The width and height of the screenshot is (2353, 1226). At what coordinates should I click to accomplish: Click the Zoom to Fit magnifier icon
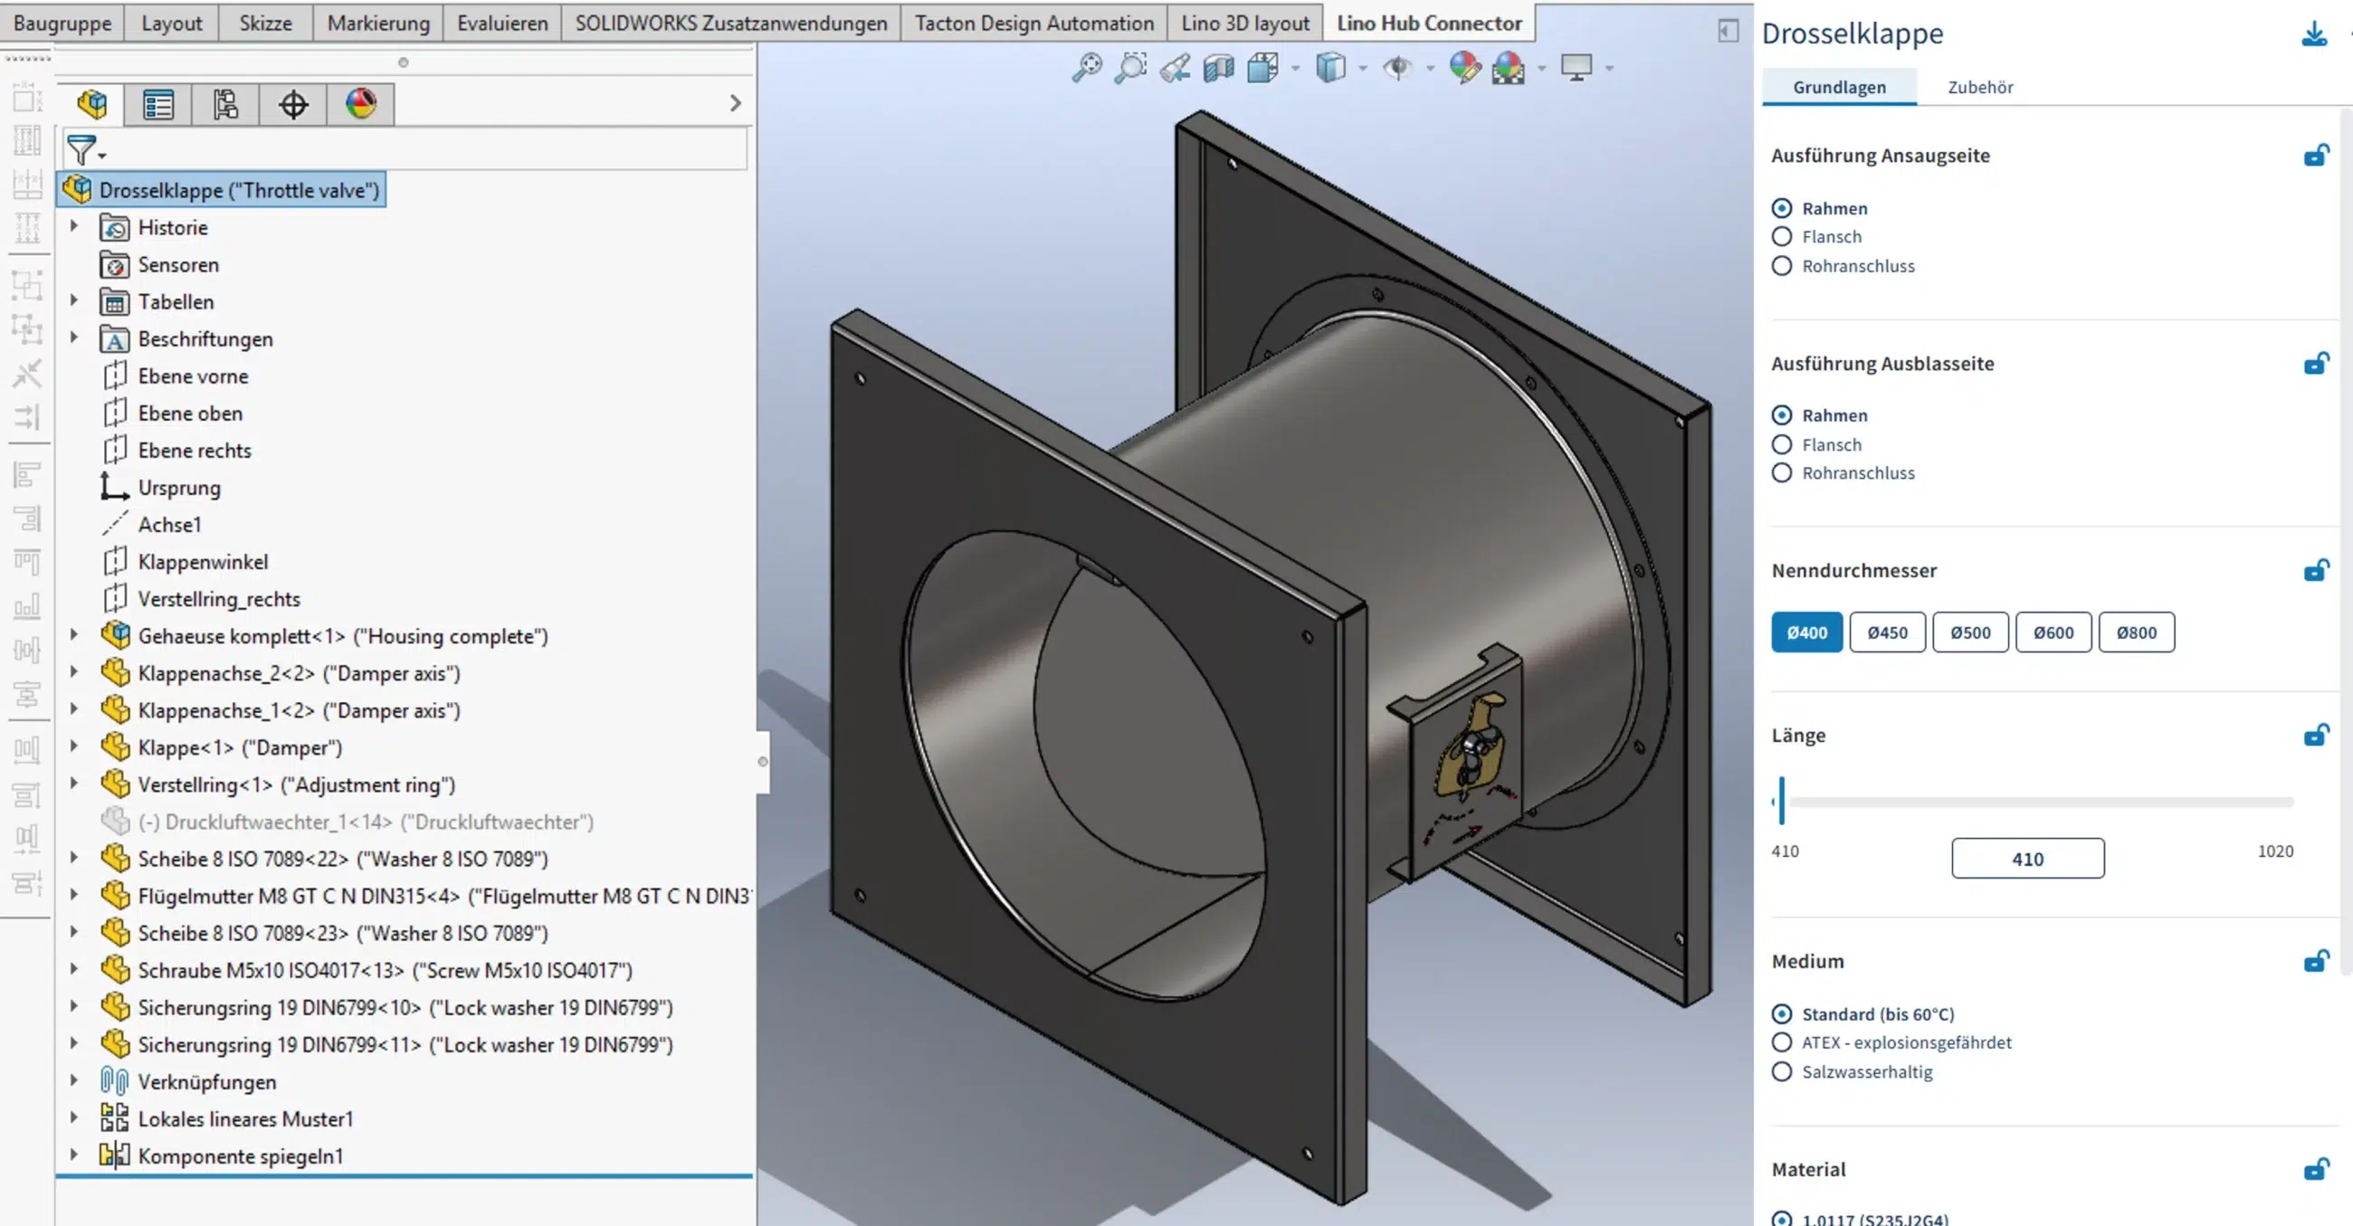coord(1087,68)
